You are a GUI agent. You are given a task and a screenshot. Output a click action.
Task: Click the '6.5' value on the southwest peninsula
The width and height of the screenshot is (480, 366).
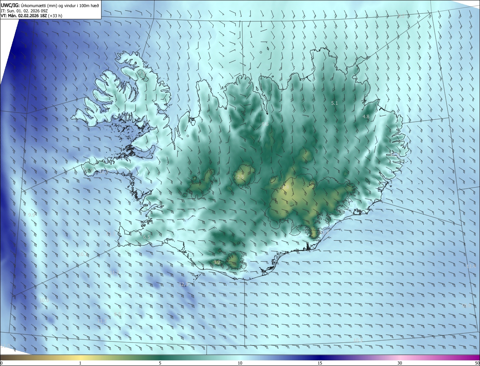147,237
